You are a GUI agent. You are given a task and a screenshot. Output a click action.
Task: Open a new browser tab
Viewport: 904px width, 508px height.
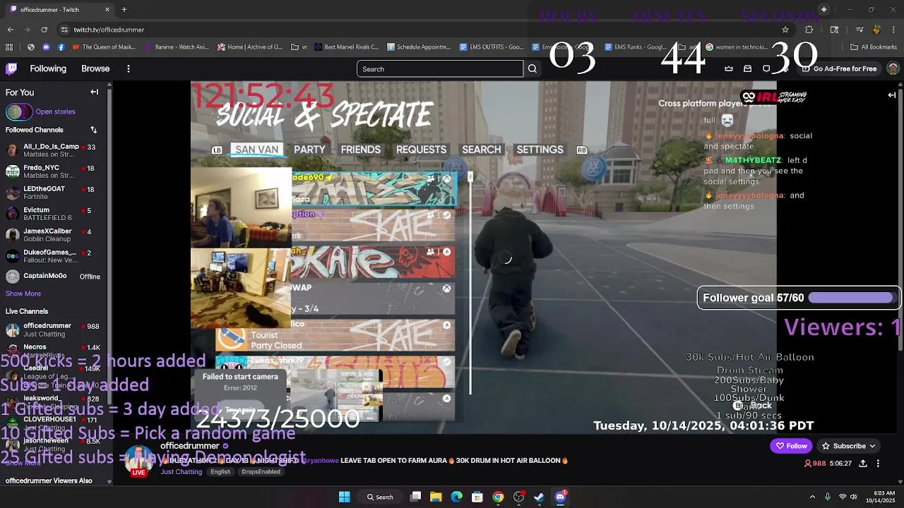tap(124, 10)
